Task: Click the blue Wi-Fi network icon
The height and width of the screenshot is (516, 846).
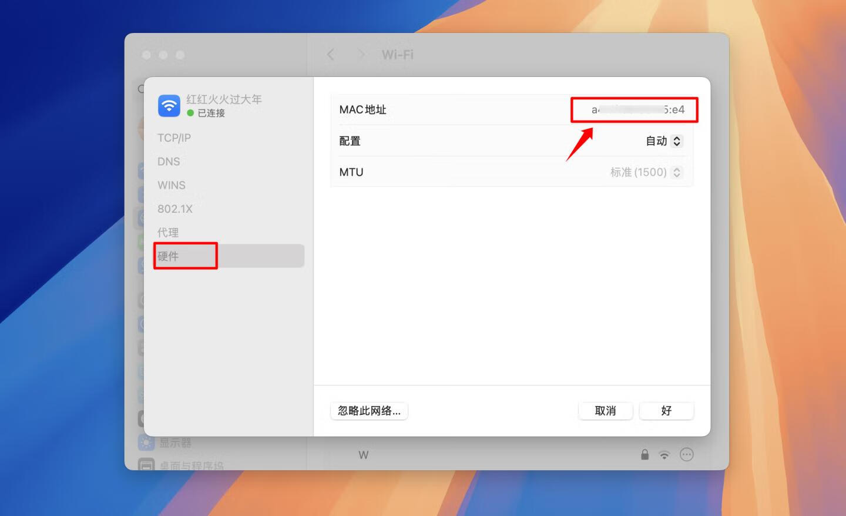Action: pos(169,106)
